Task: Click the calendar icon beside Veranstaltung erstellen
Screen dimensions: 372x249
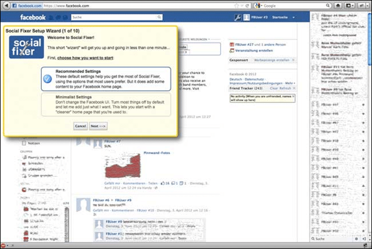Action: pos(232,50)
